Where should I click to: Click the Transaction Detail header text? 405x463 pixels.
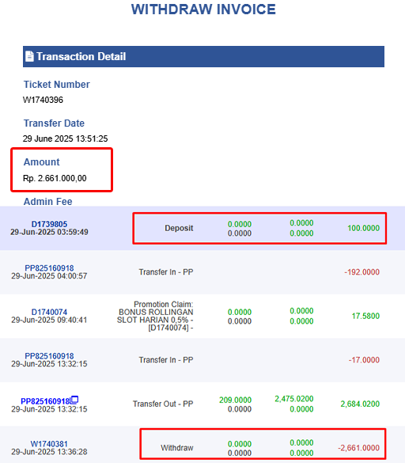pyautogui.click(x=81, y=56)
